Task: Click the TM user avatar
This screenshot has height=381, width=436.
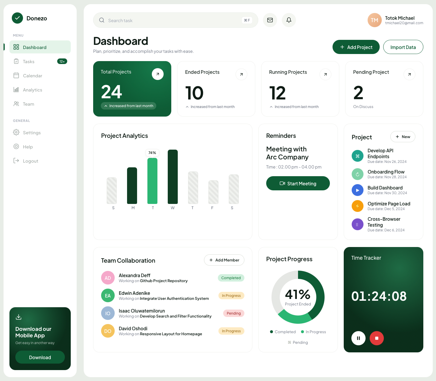Action: tap(375, 20)
